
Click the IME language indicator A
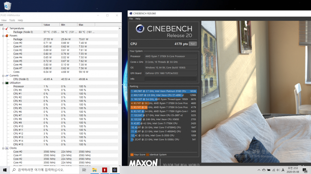pyautogui.click(x=283, y=170)
